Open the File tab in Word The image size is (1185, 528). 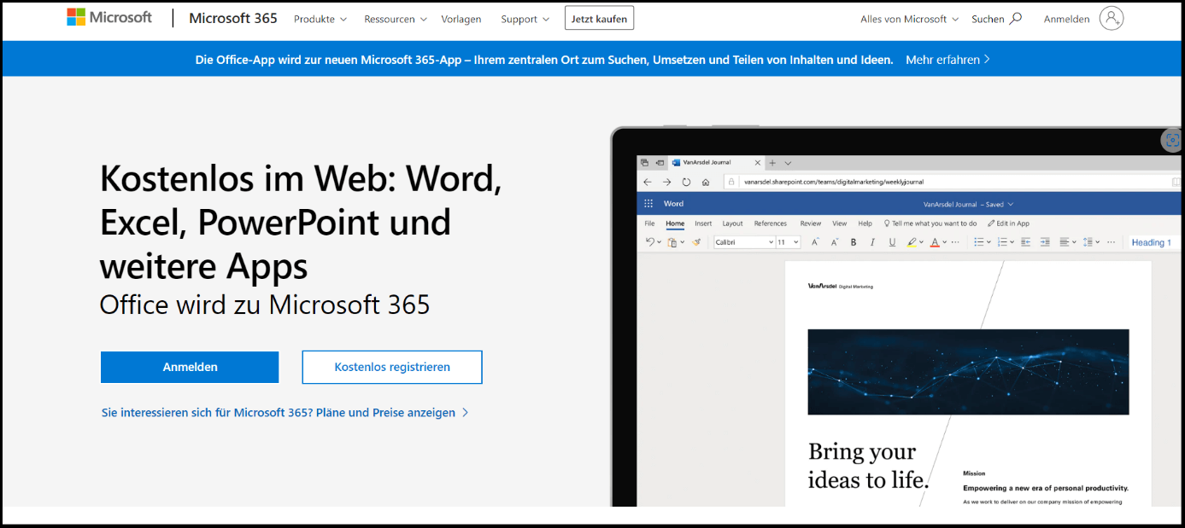point(649,223)
